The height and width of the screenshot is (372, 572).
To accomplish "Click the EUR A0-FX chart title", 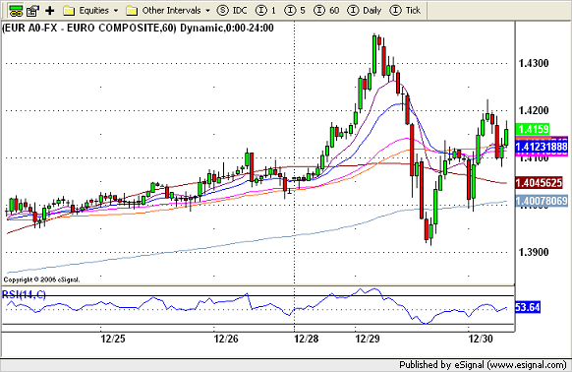I will (x=138, y=29).
